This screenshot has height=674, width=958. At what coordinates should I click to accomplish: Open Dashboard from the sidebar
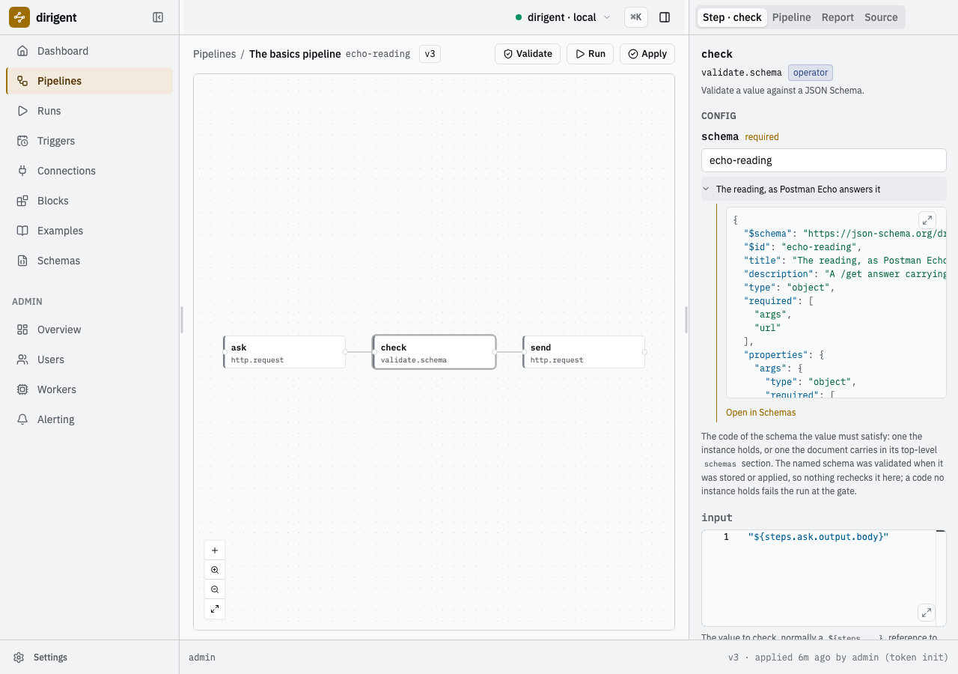[x=89, y=51]
